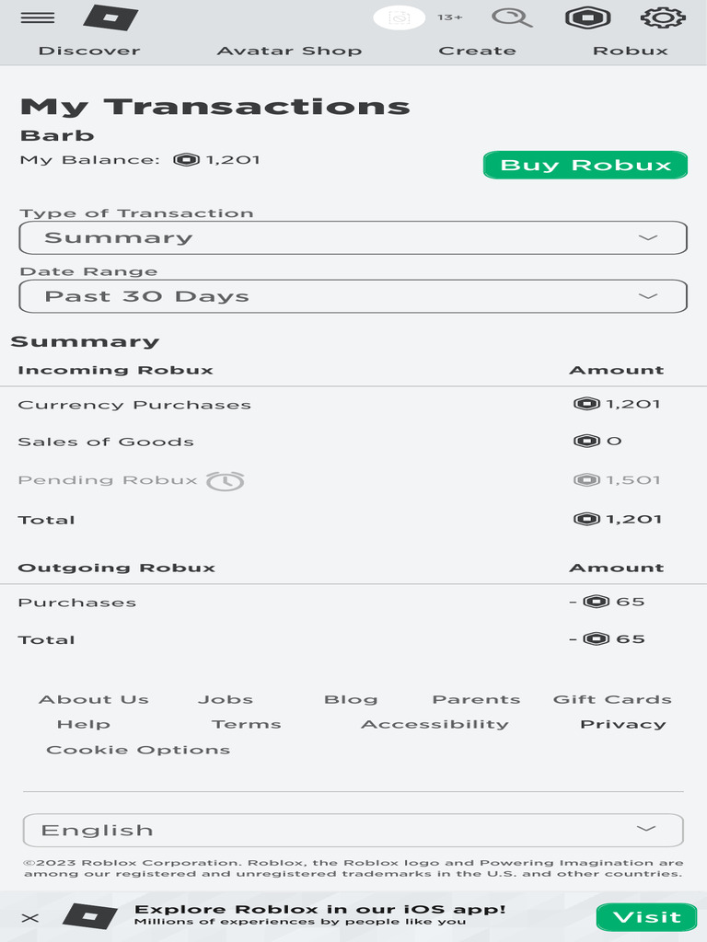The image size is (707, 942).
Task: Open the settings gear icon
Action: click(x=663, y=17)
